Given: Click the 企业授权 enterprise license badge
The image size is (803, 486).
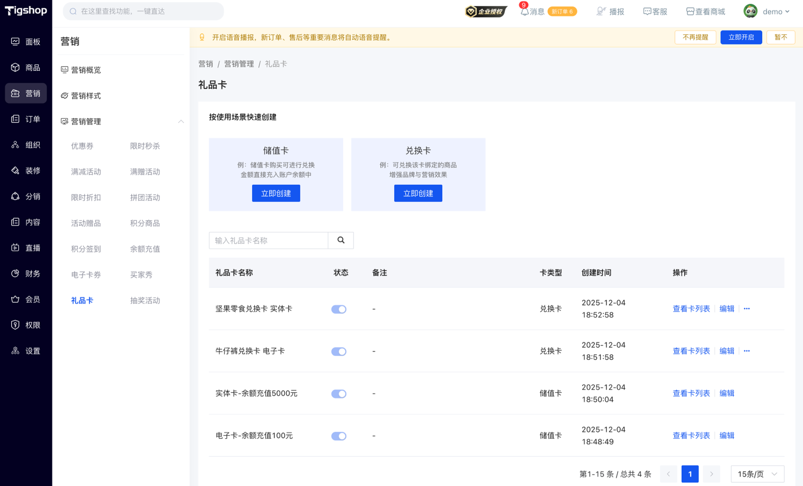Looking at the screenshot, I should 486,11.
